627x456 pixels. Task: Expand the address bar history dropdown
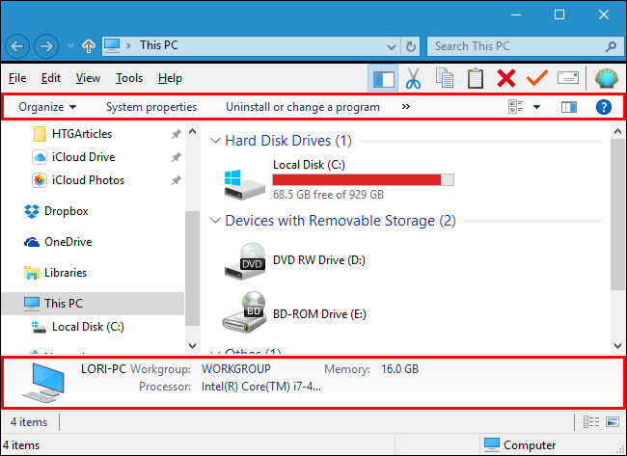click(392, 47)
